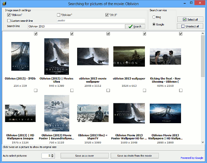Click the Search line field with Oblivion 2013

[x=76, y=26]
